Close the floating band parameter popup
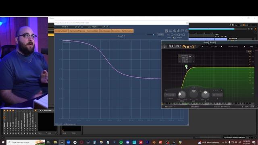 coord(193,56)
